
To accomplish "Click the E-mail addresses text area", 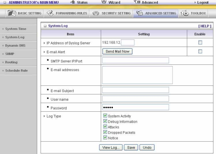I will coord(137,75).
